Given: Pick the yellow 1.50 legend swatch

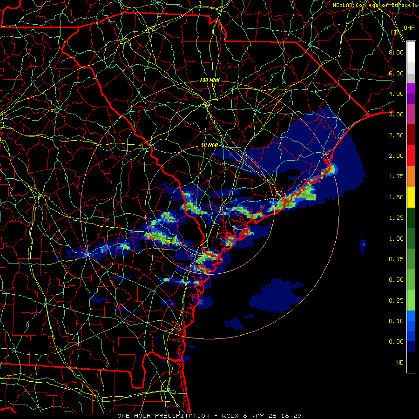Looking at the screenshot, I should 411,197.
